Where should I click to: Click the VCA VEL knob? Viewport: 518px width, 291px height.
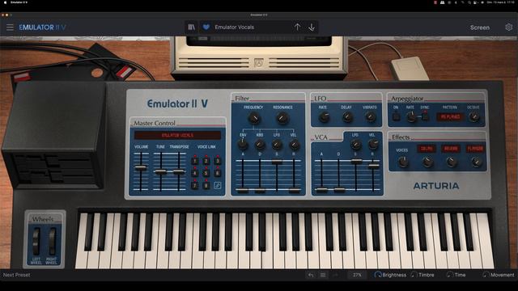pos(373,144)
